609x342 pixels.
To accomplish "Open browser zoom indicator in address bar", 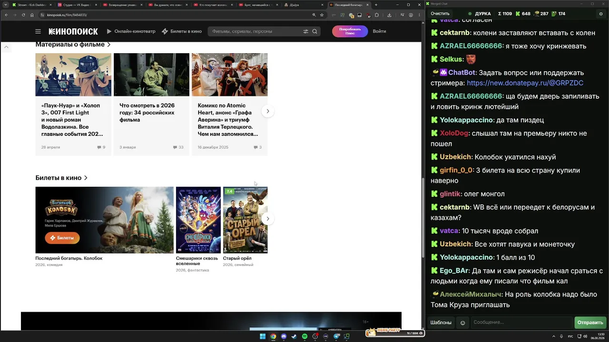I will point(314,15).
